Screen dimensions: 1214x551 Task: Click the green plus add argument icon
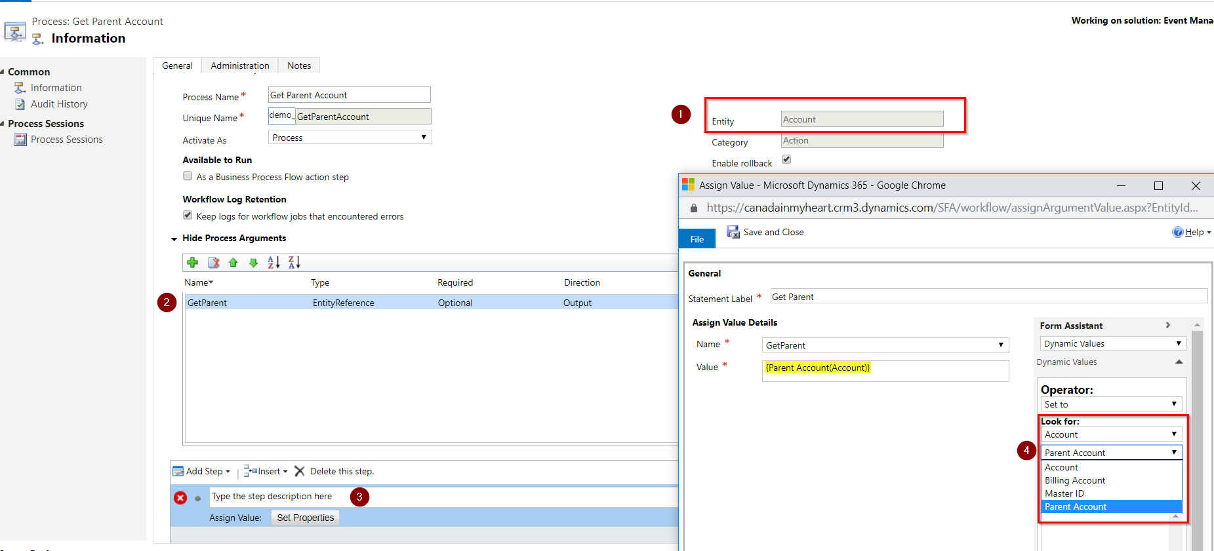[x=192, y=263]
